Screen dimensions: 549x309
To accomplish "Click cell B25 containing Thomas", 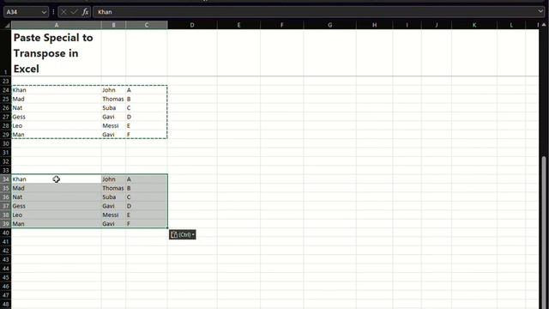I will 113,100.
